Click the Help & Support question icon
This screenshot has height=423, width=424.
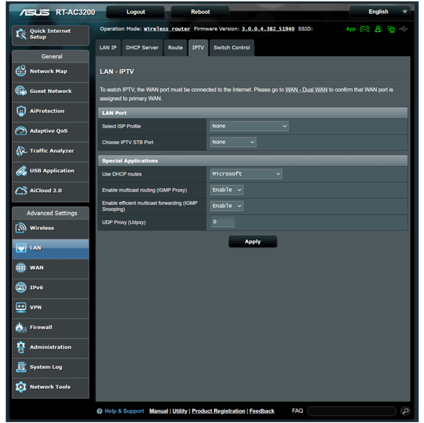100,411
